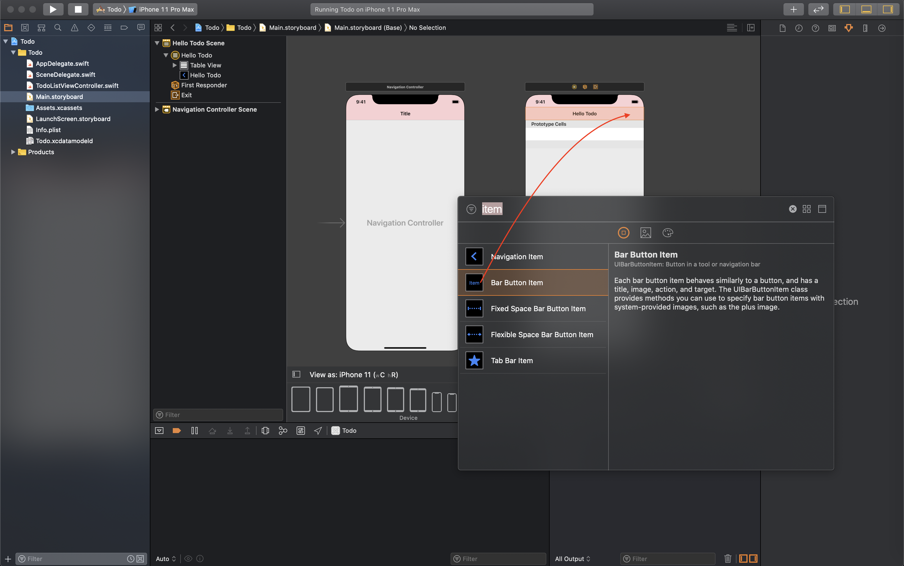Select Tab Bar Item in the library

tap(511, 360)
